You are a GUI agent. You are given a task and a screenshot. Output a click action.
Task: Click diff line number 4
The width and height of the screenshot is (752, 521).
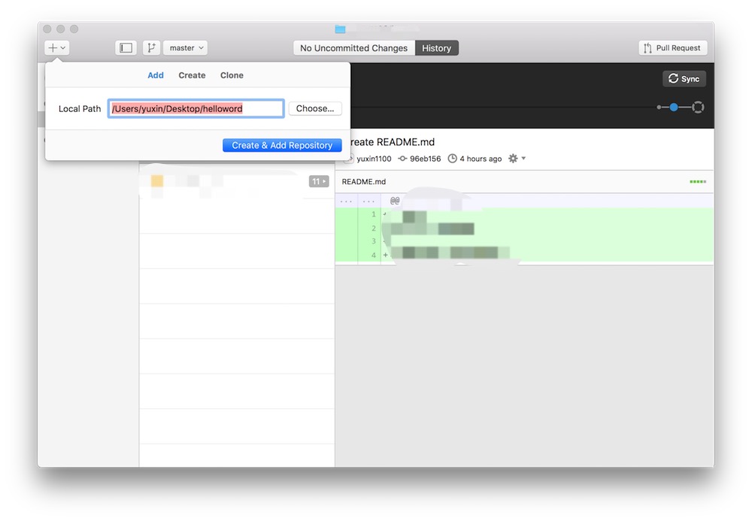pyautogui.click(x=374, y=255)
